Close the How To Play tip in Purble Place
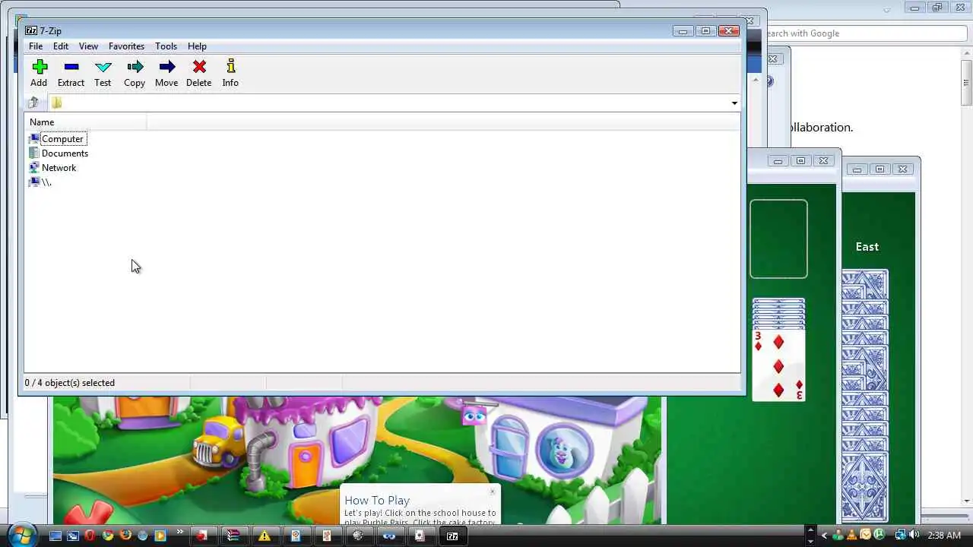This screenshot has width=973, height=547. pyautogui.click(x=493, y=492)
